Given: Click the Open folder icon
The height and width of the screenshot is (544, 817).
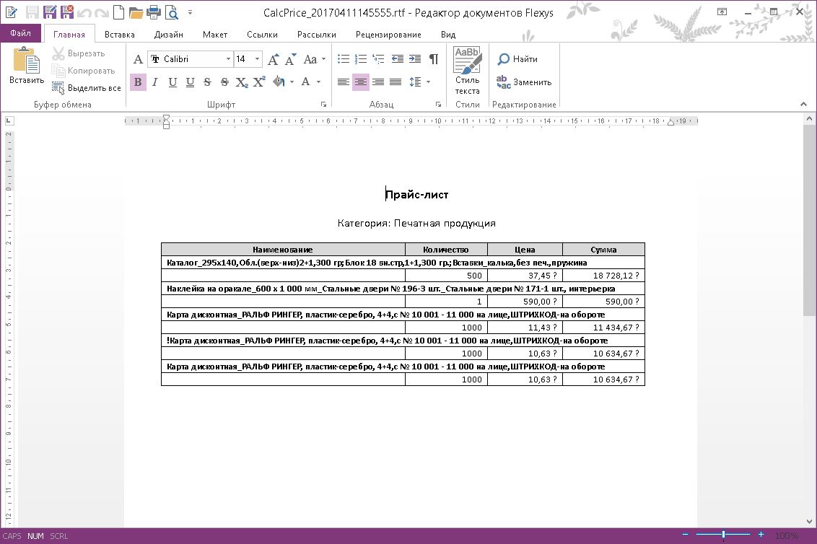Looking at the screenshot, I should [x=136, y=12].
